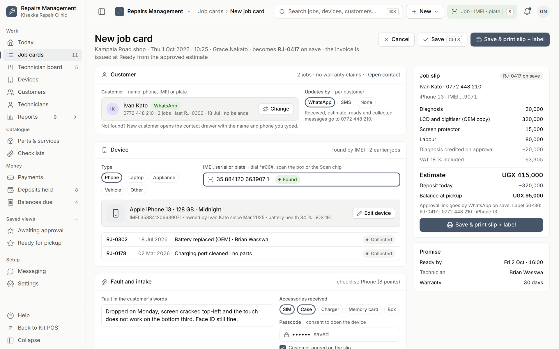Image resolution: width=559 pixels, height=349 pixels.
Task: Expand the Reports menu chevron
Action: [75, 117]
